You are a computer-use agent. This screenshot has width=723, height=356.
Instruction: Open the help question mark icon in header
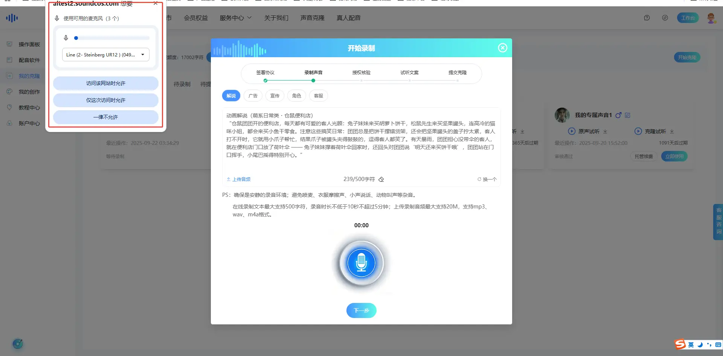(647, 18)
